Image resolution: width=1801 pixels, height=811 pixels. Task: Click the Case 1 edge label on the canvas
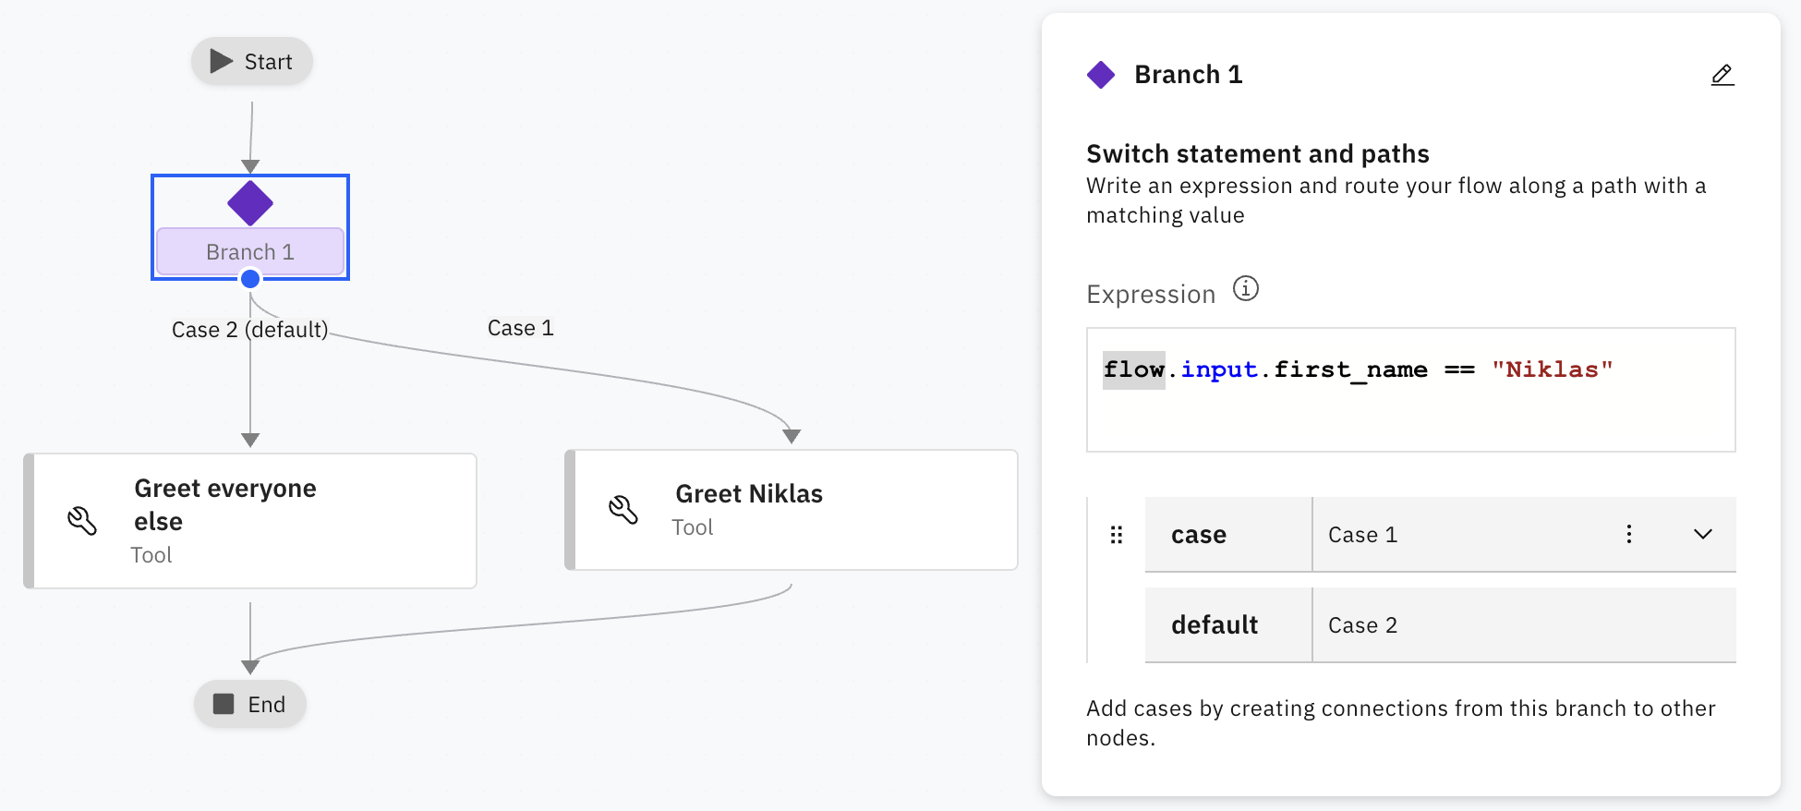point(521,328)
